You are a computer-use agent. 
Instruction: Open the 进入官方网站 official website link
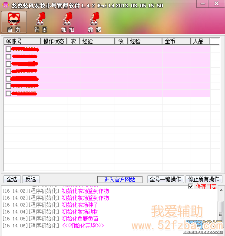pyautogui.click(x=120, y=180)
